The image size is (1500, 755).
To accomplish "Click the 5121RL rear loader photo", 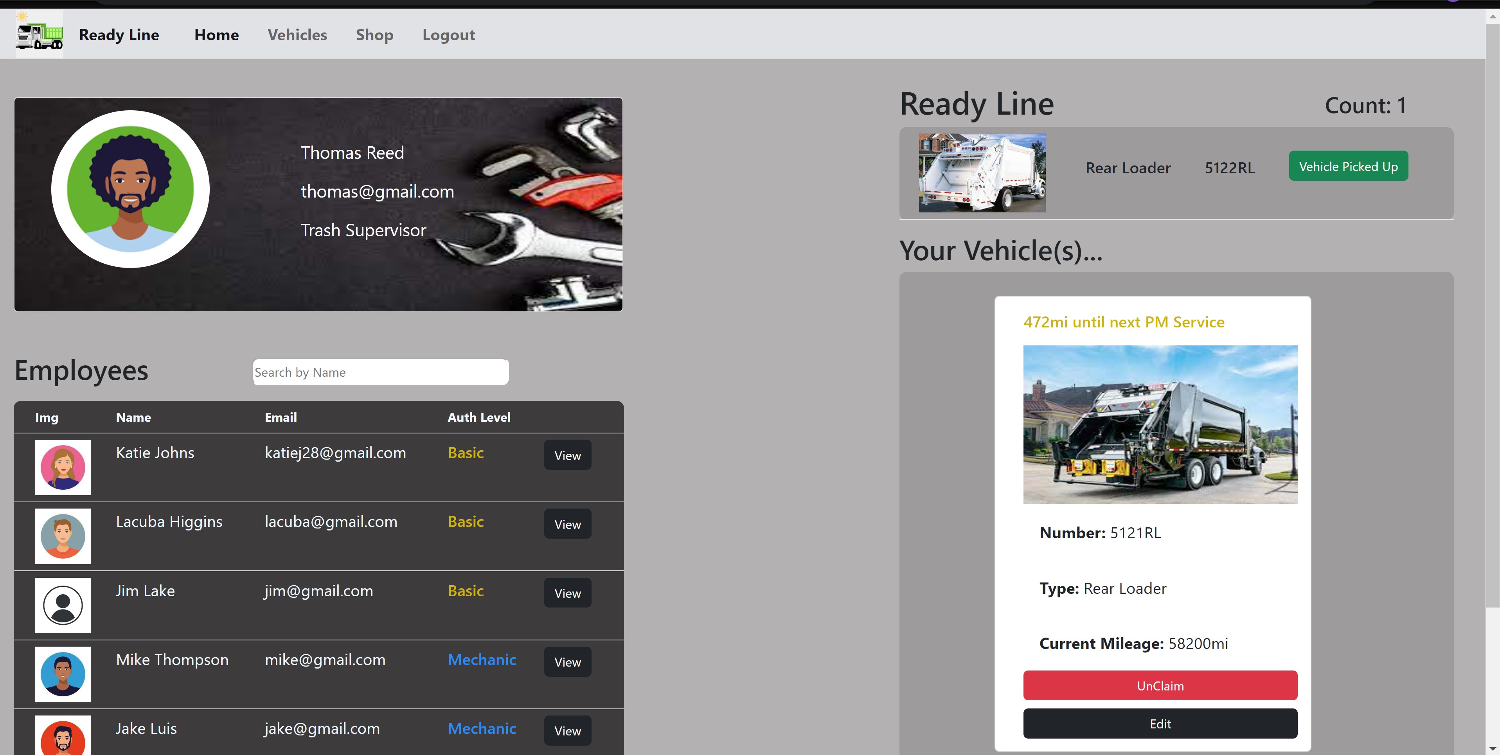I will (x=1160, y=424).
